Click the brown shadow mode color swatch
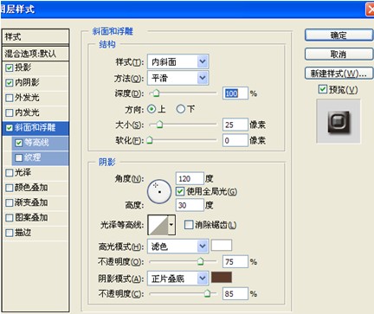This screenshot has height=314, width=374. point(222,277)
